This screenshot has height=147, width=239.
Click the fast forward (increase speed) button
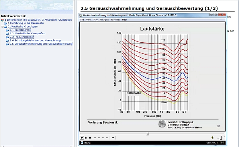(103, 137)
